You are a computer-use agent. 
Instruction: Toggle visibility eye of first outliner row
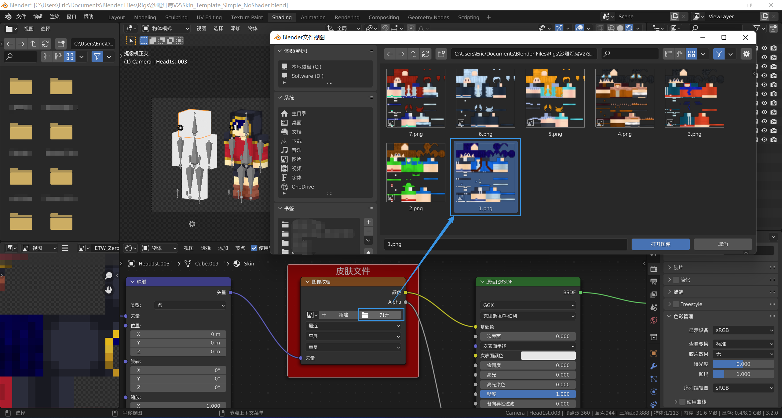764,48
